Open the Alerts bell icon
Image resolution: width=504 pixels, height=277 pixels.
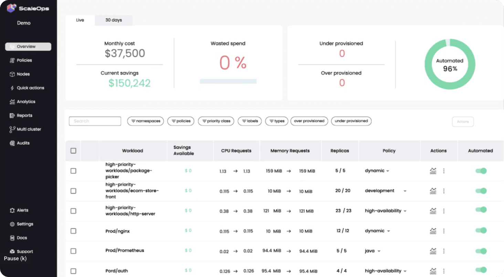(12, 210)
